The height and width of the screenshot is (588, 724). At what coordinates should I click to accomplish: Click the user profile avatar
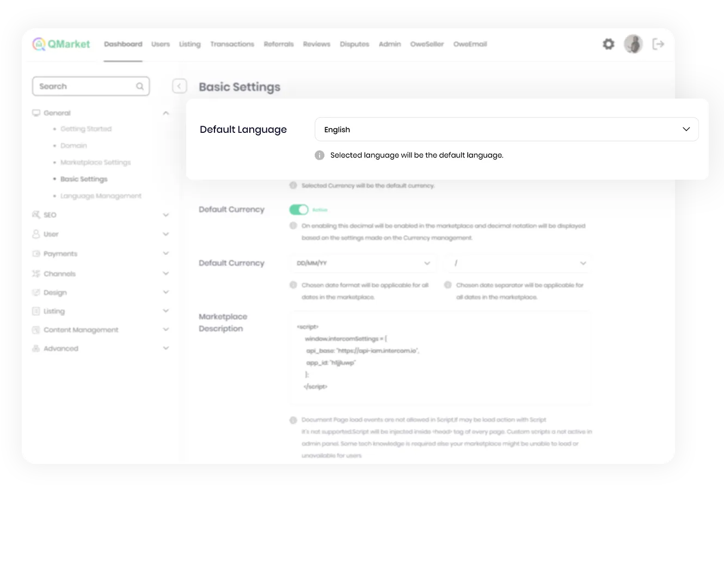pyautogui.click(x=633, y=44)
